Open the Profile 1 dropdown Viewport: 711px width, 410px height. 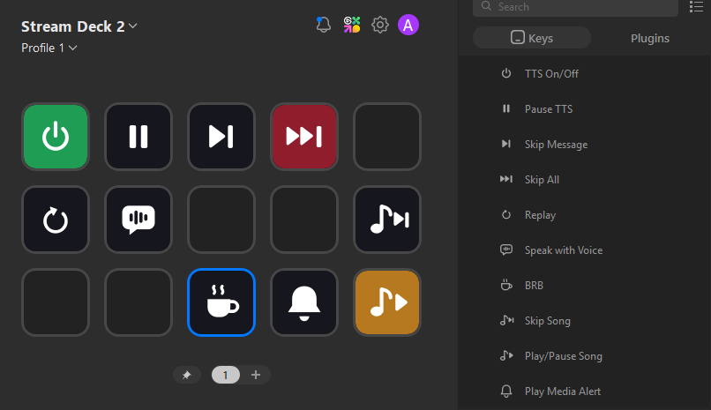(49, 48)
